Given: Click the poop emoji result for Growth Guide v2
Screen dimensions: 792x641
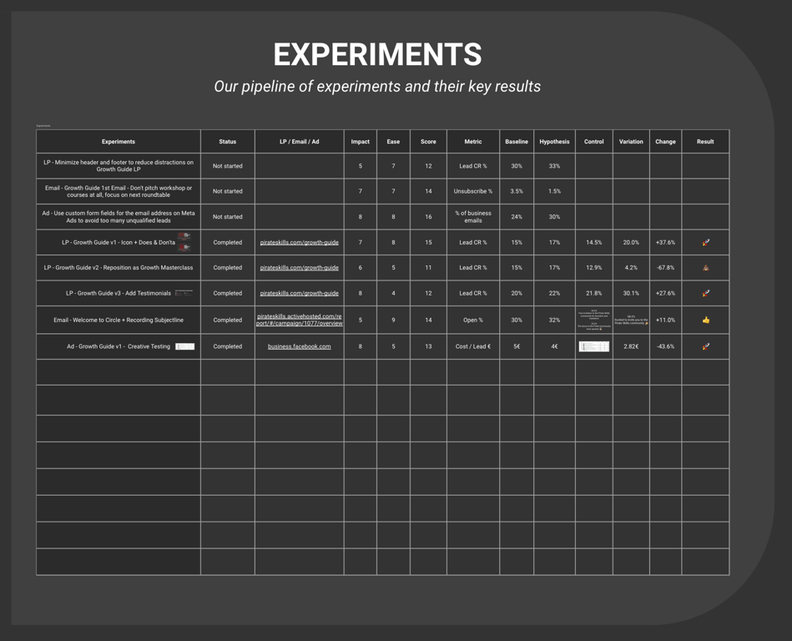Looking at the screenshot, I should (706, 268).
